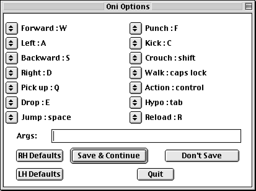Open the Crouch key popup selector
This screenshot has height=191, width=256.
(x=135, y=58)
